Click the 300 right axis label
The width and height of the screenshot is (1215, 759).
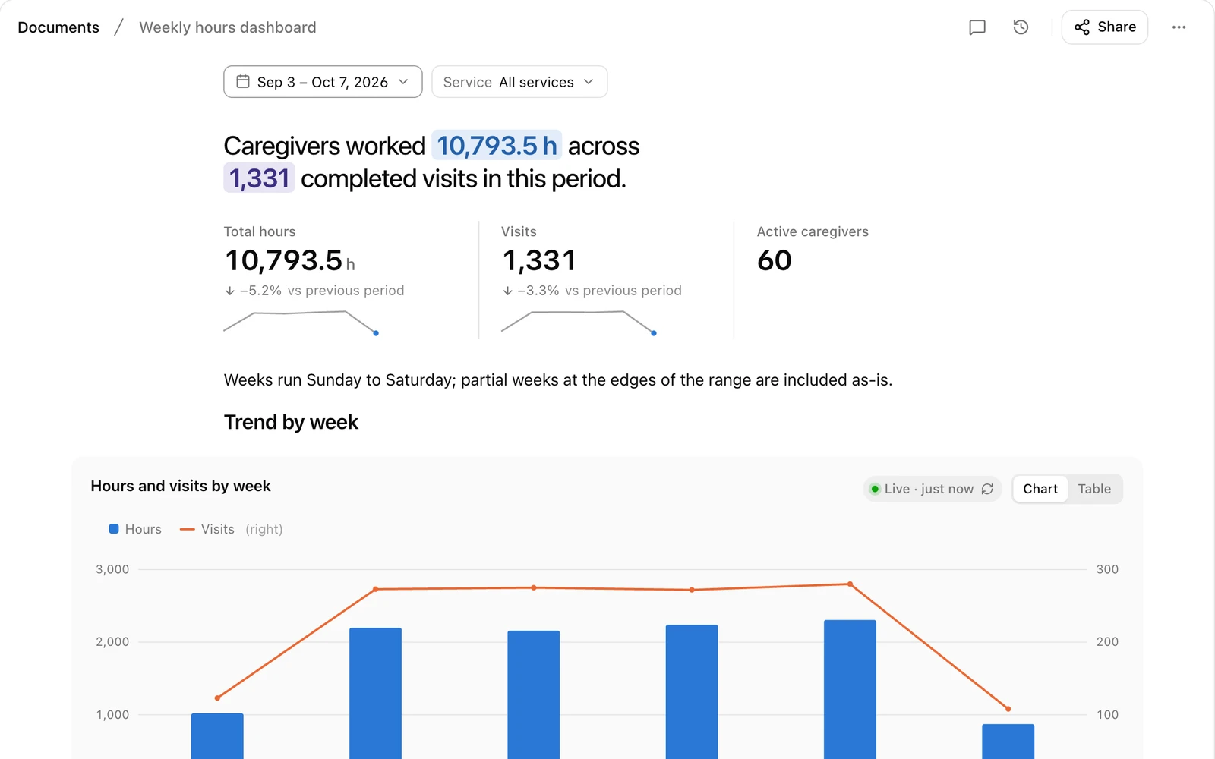click(1107, 569)
